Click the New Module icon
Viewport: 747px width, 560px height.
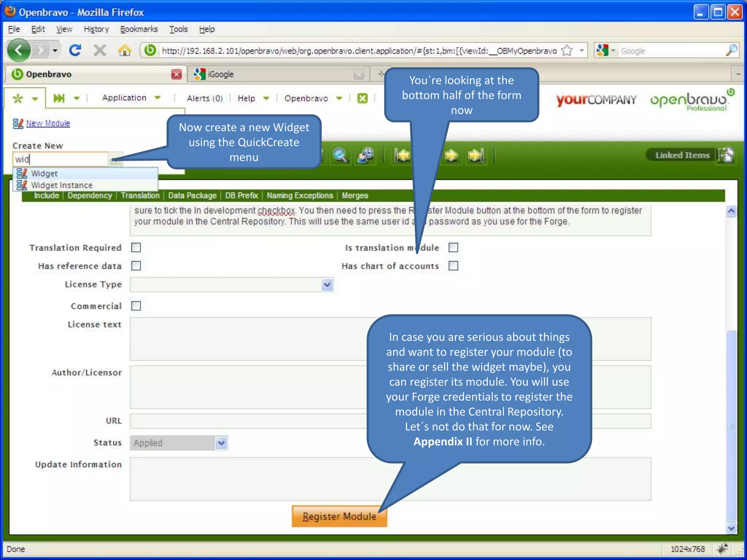pyautogui.click(x=18, y=124)
